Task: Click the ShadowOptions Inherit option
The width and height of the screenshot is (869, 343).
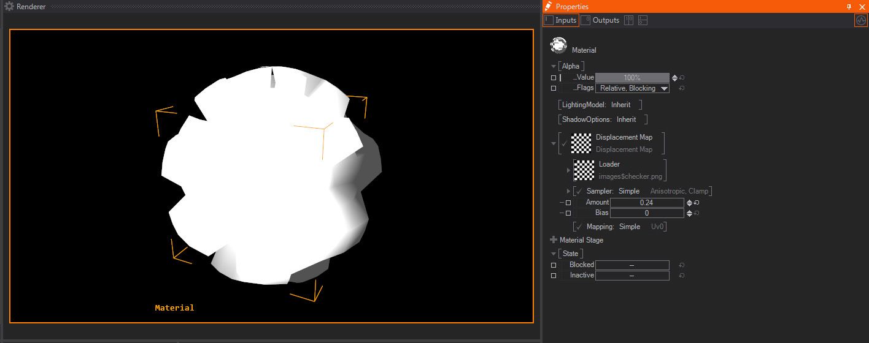Action: point(626,119)
